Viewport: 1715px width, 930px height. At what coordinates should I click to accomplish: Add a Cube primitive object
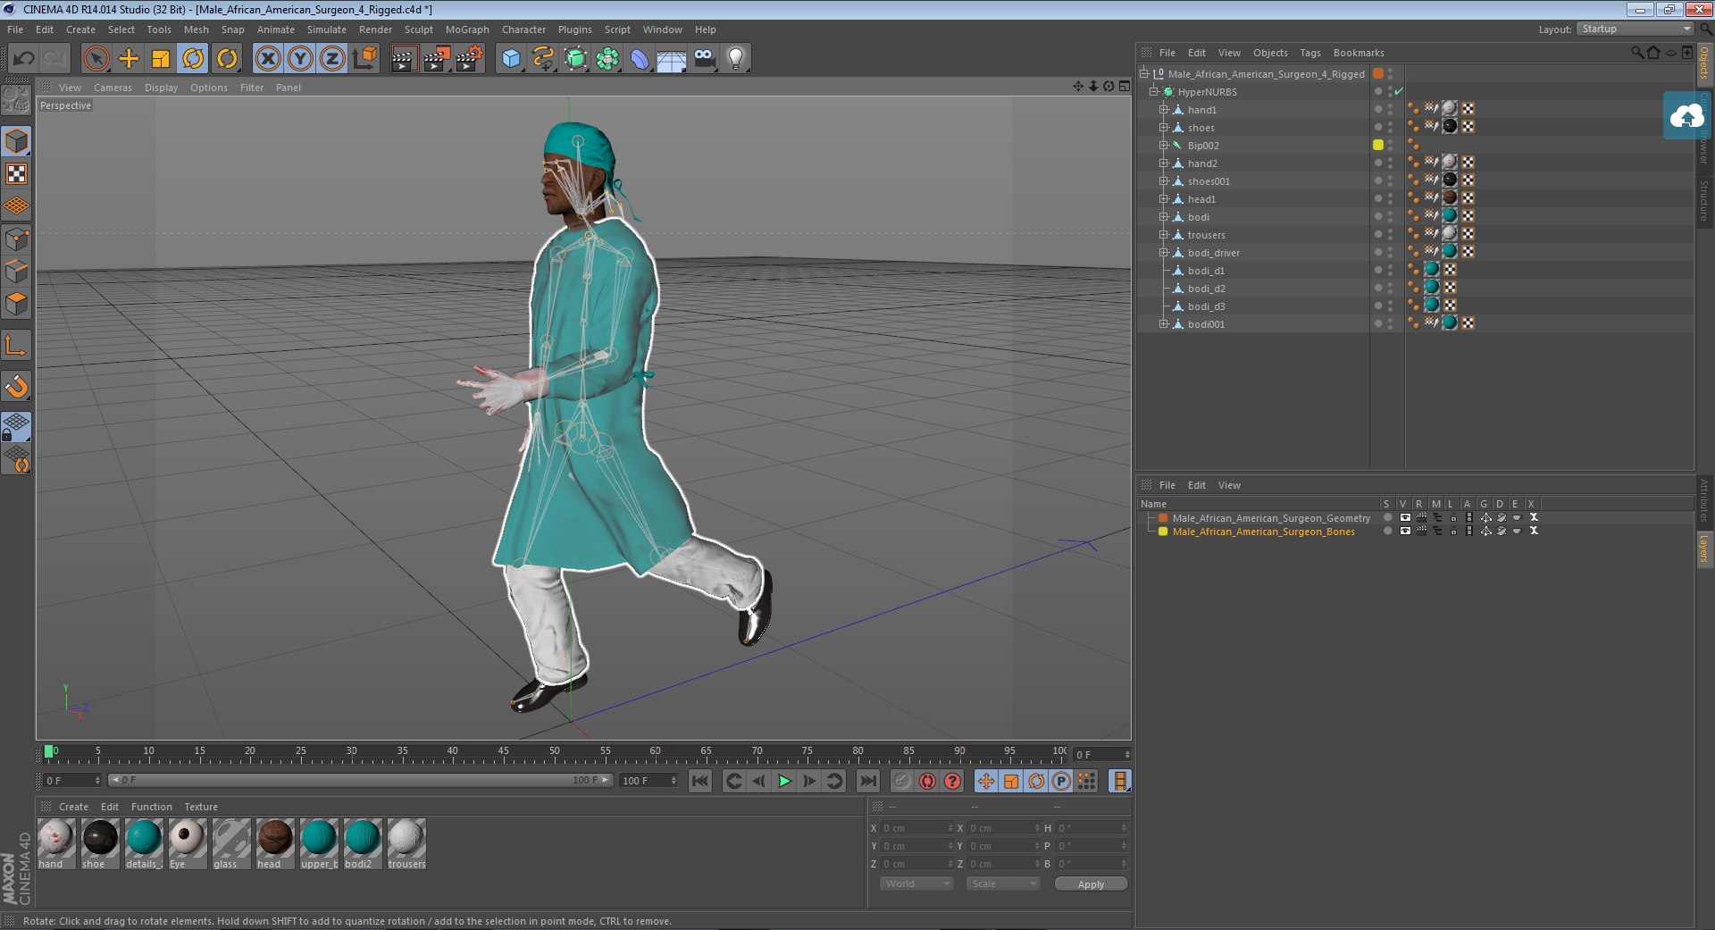point(511,59)
